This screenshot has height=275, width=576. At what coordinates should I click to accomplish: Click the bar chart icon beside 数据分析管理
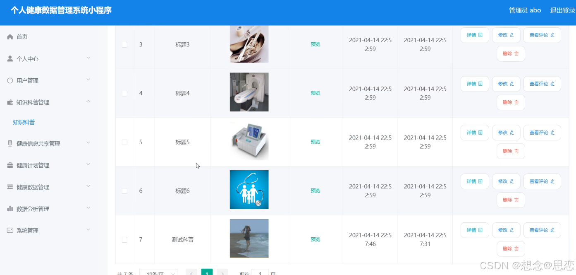10,209
